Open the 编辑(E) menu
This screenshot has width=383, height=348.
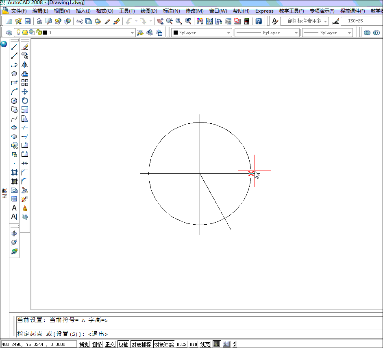(x=40, y=11)
